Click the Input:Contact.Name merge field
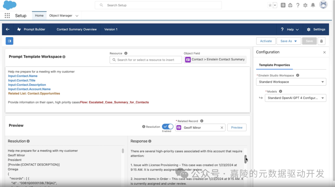 coord(23,76)
